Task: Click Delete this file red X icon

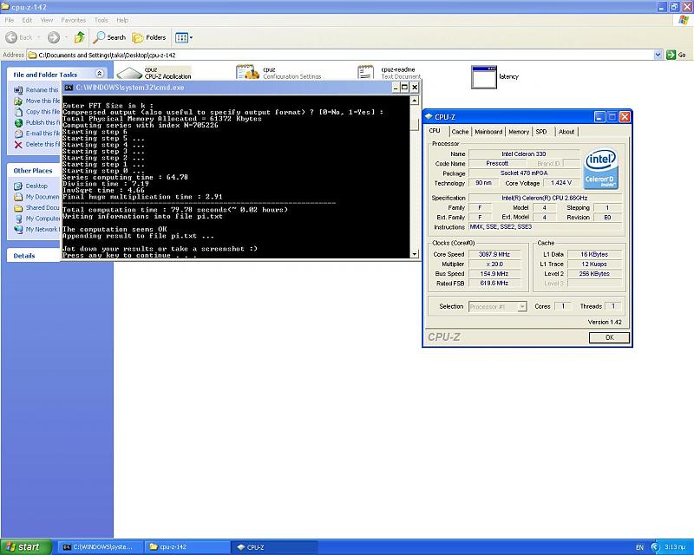Action: pyautogui.click(x=18, y=145)
